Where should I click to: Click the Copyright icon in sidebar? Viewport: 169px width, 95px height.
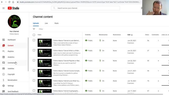pos(3,74)
